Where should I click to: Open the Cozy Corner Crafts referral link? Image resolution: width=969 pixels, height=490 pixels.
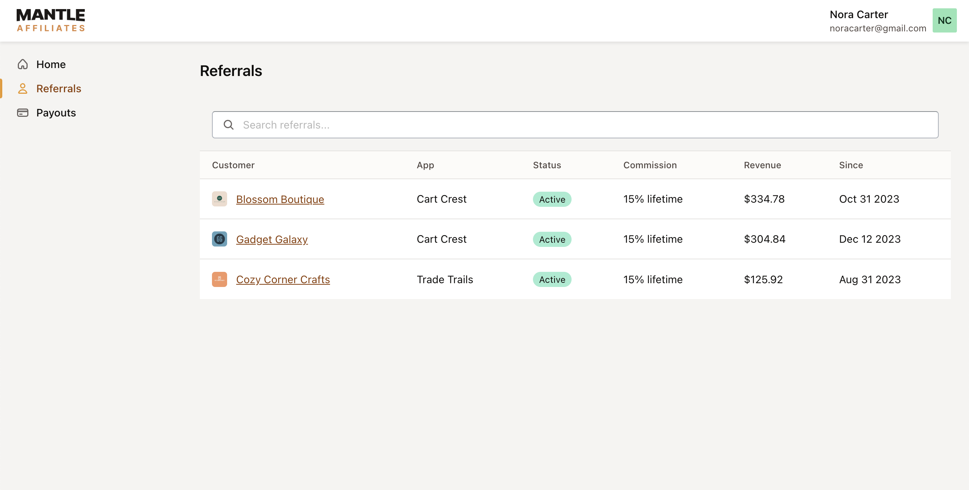283,279
